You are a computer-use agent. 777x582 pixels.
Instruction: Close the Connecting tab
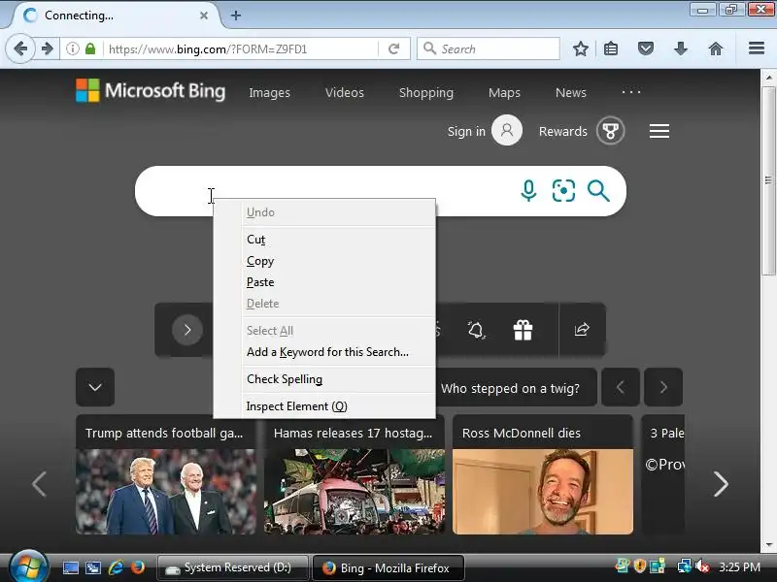[204, 16]
